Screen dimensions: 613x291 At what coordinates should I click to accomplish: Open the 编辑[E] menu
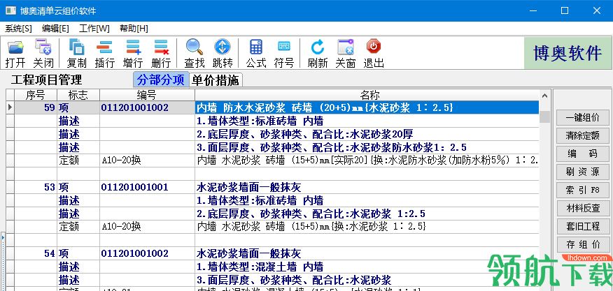tap(55, 29)
